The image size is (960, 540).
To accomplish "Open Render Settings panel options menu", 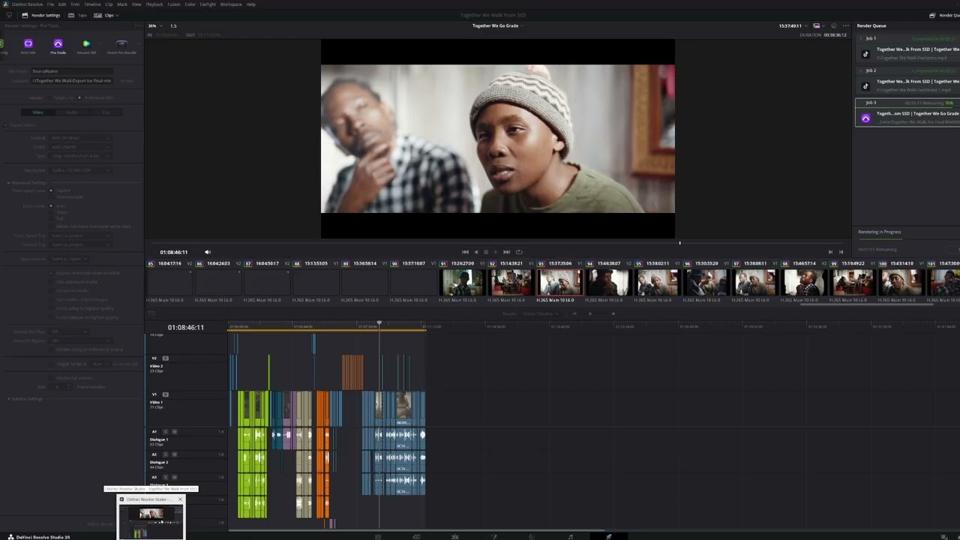I will tap(138, 25).
